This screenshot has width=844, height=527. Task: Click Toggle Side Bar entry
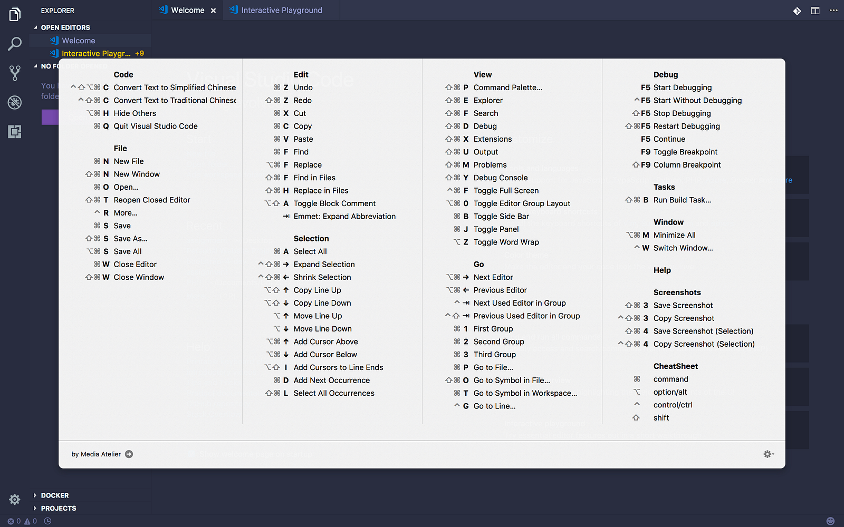pyautogui.click(x=501, y=216)
